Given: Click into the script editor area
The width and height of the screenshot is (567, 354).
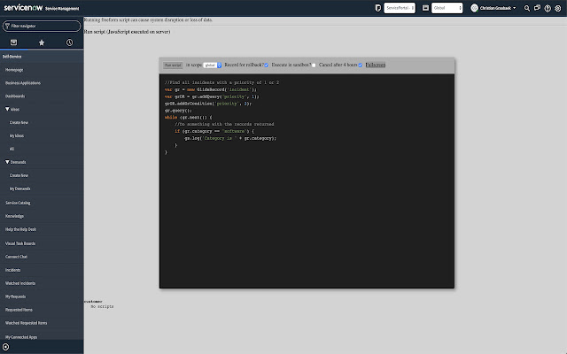Looking at the screenshot, I should click(307, 181).
